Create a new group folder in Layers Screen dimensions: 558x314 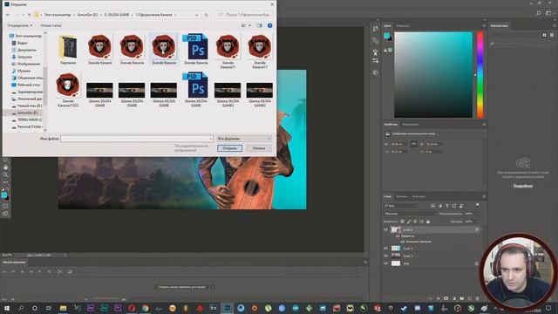(x=462, y=298)
